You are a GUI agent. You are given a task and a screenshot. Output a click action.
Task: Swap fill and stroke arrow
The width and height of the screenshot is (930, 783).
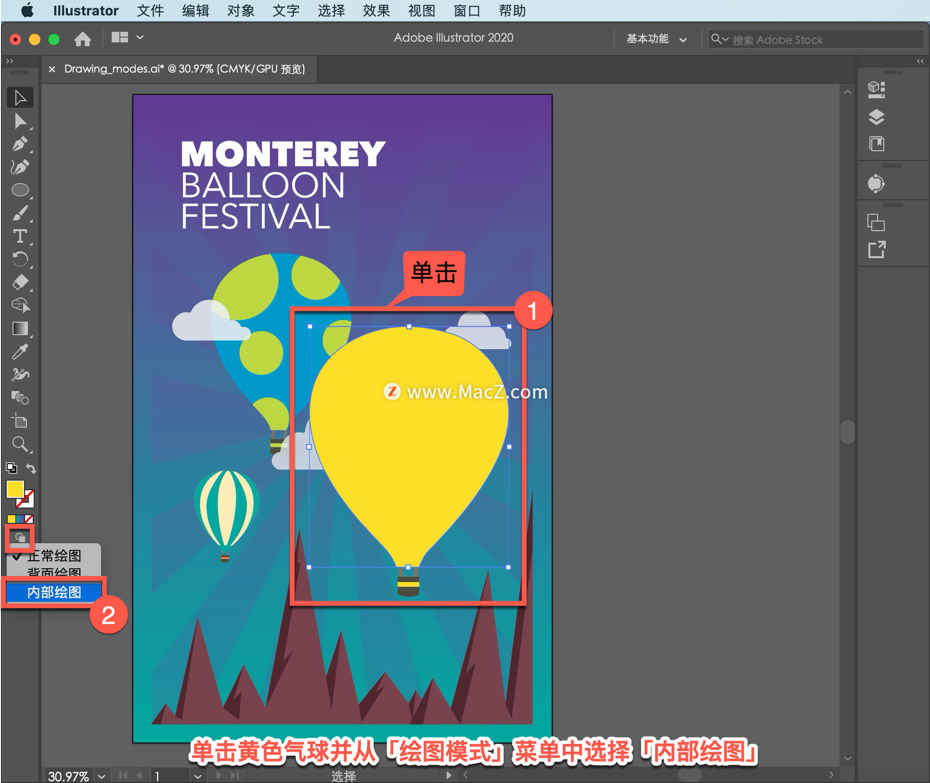pos(31,468)
